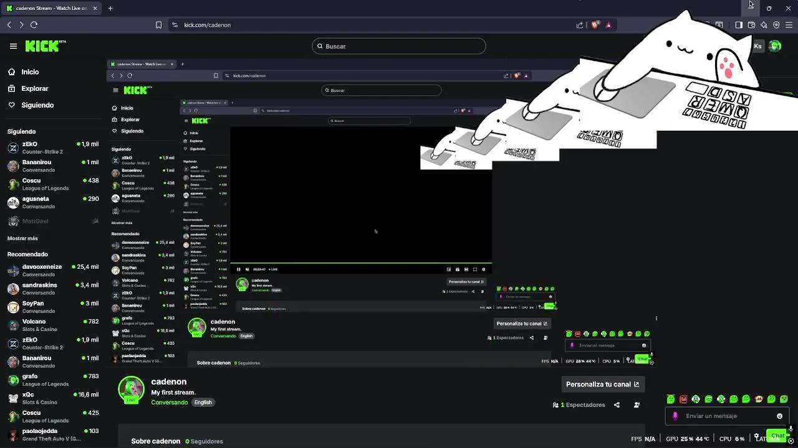
Task: Click the GPU 25 % 44 °C readout
Action: pyautogui.click(x=687, y=439)
